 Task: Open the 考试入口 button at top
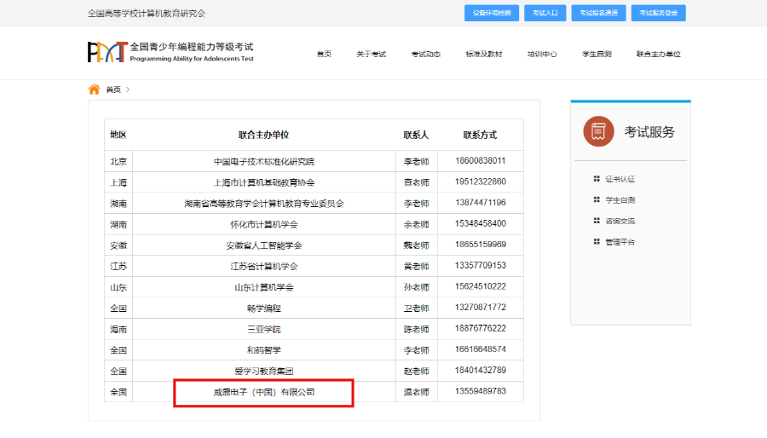pyautogui.click(x=545, y=14)
